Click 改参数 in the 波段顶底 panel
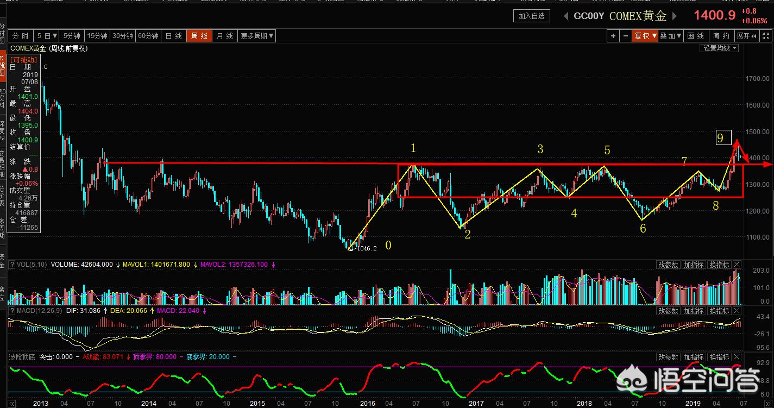The width and height of the screenshot is (774, 408). [668, 357]
